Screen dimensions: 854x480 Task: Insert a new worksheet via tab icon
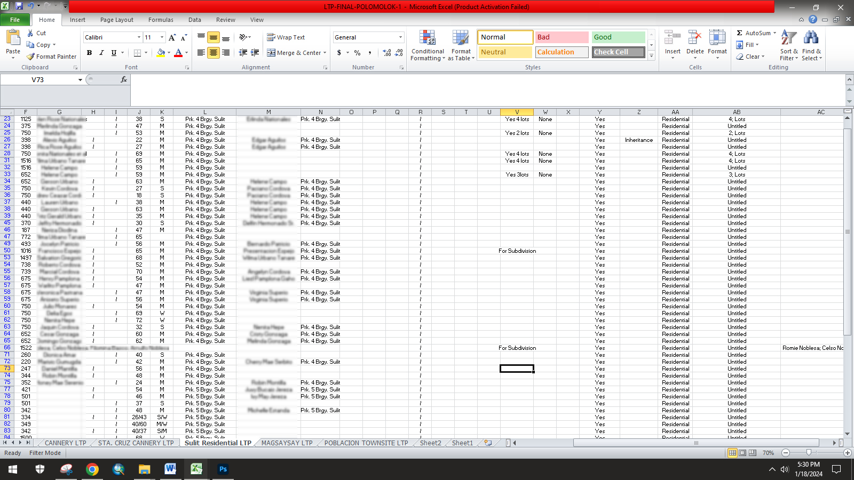tap(488, 443)
